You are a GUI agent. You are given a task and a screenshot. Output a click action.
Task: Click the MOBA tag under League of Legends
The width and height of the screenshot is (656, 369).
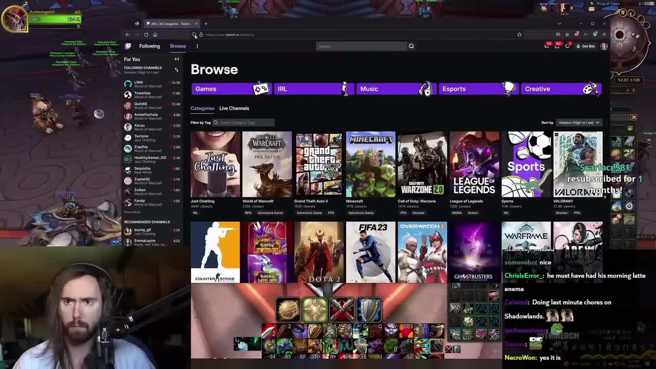457,213
